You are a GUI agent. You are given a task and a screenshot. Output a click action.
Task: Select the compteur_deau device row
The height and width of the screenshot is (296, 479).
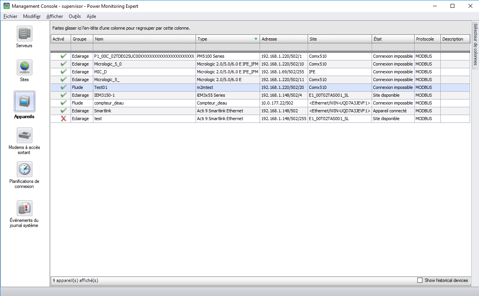(x=144, y=103)
